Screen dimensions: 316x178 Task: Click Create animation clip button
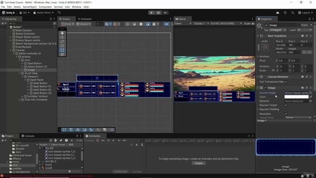[198, 163]
